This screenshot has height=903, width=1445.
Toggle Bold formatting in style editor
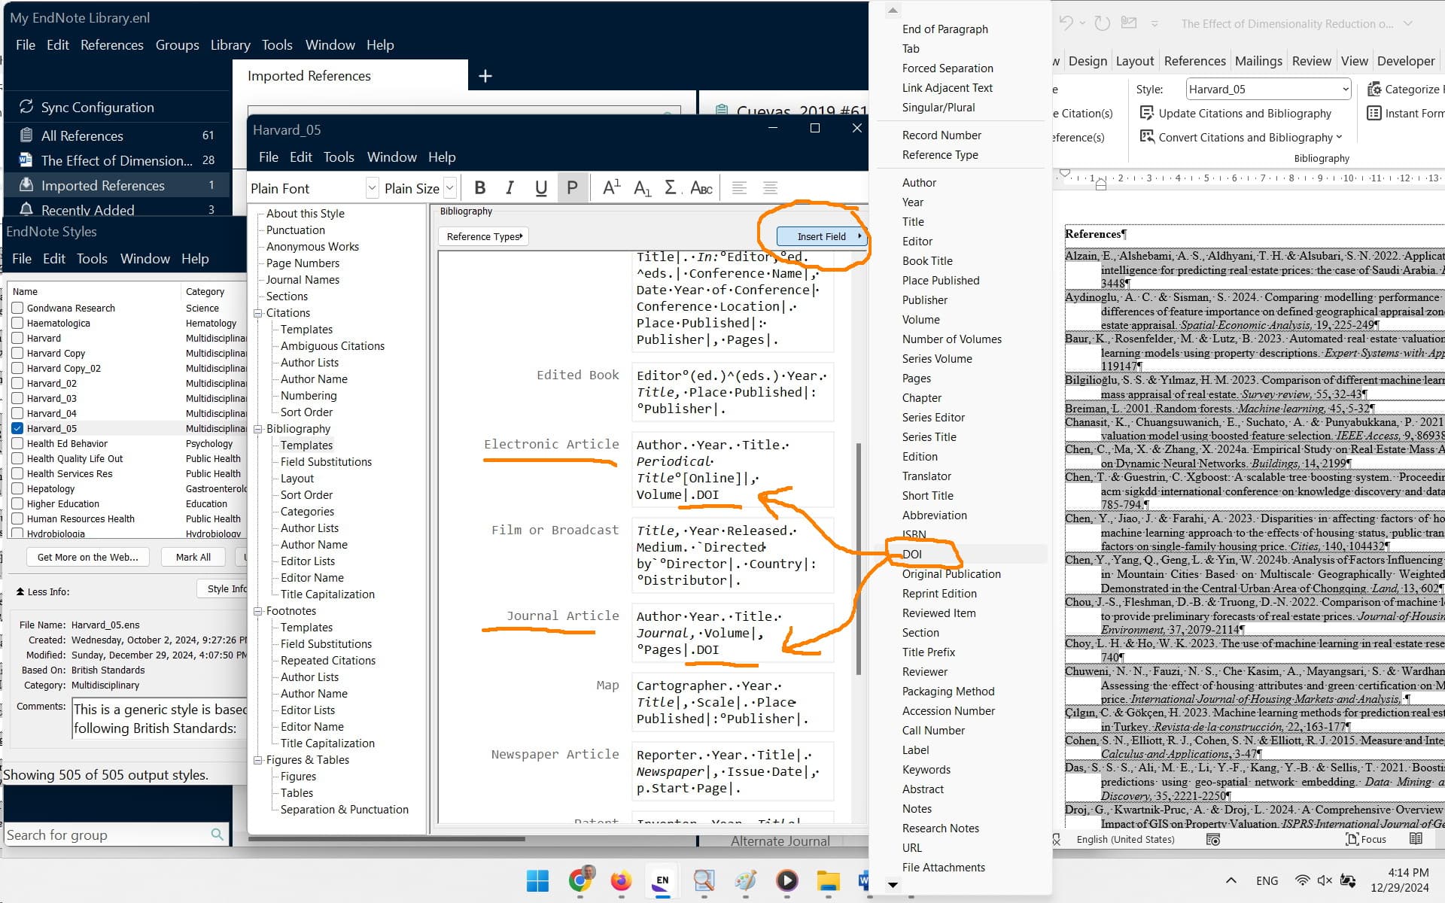[x=480, y=188]
